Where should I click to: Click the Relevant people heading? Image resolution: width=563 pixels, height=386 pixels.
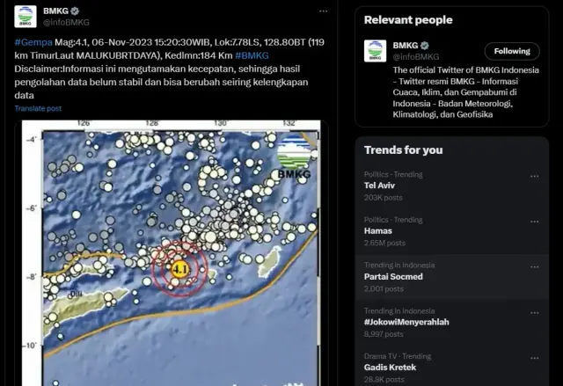point(408,20)
